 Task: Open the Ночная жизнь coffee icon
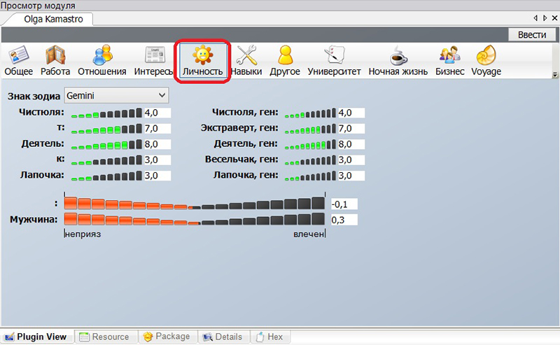pos(398,55)
